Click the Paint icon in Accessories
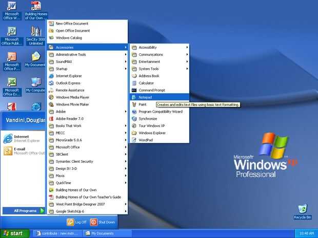The width and height of the screenshot is (318, 238). click(x=134, y=104)
